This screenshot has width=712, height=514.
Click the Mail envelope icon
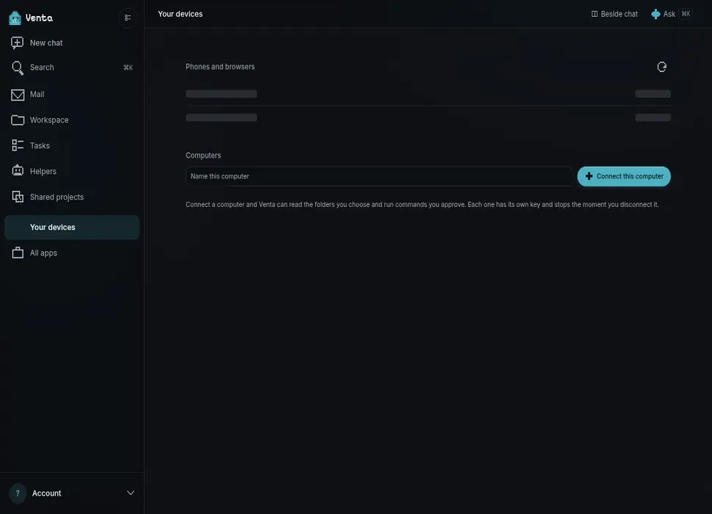pos(18,95)
